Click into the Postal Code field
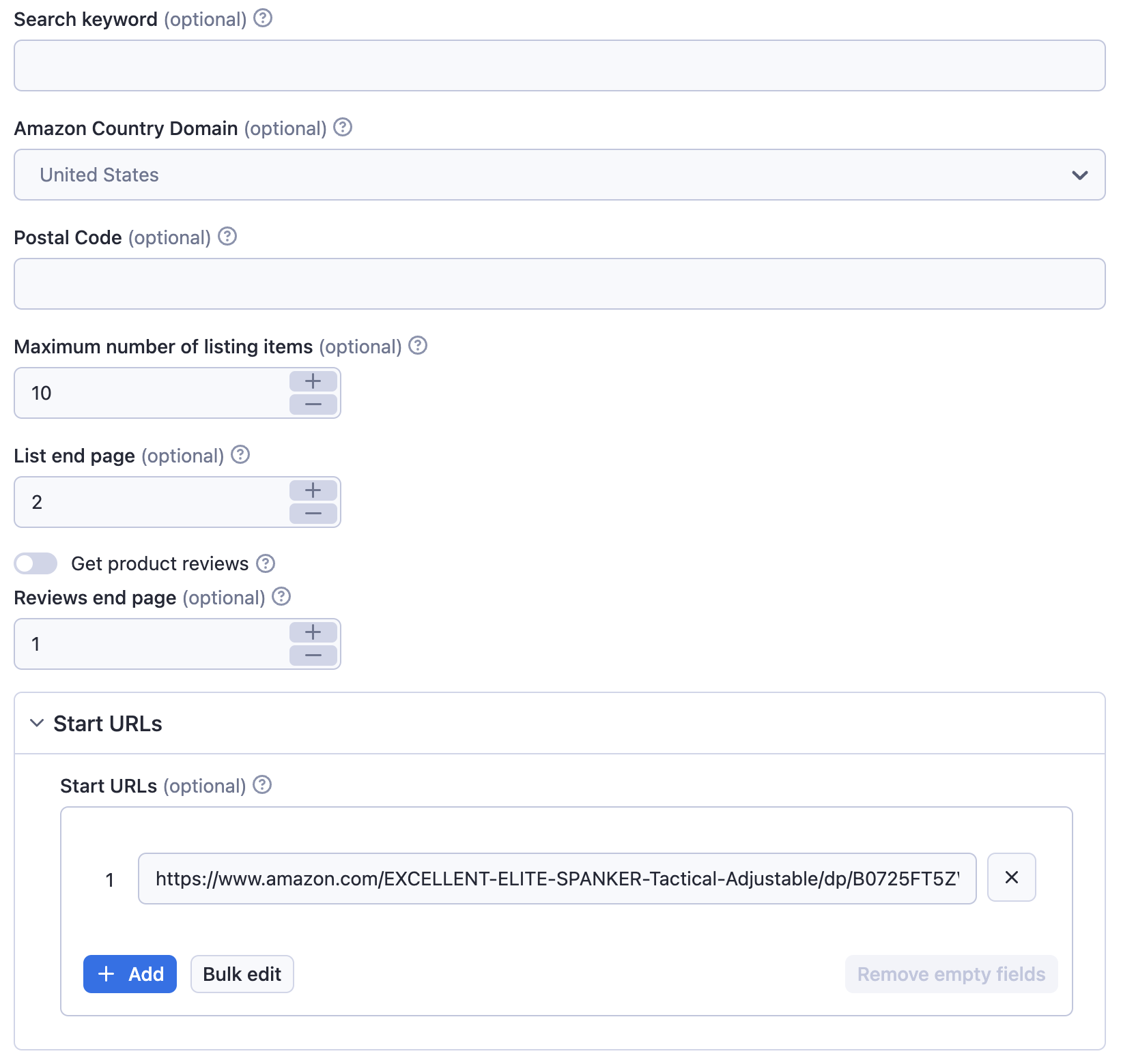The width and height of the screenshot is (1121, 1060). [x=559, y=284]
